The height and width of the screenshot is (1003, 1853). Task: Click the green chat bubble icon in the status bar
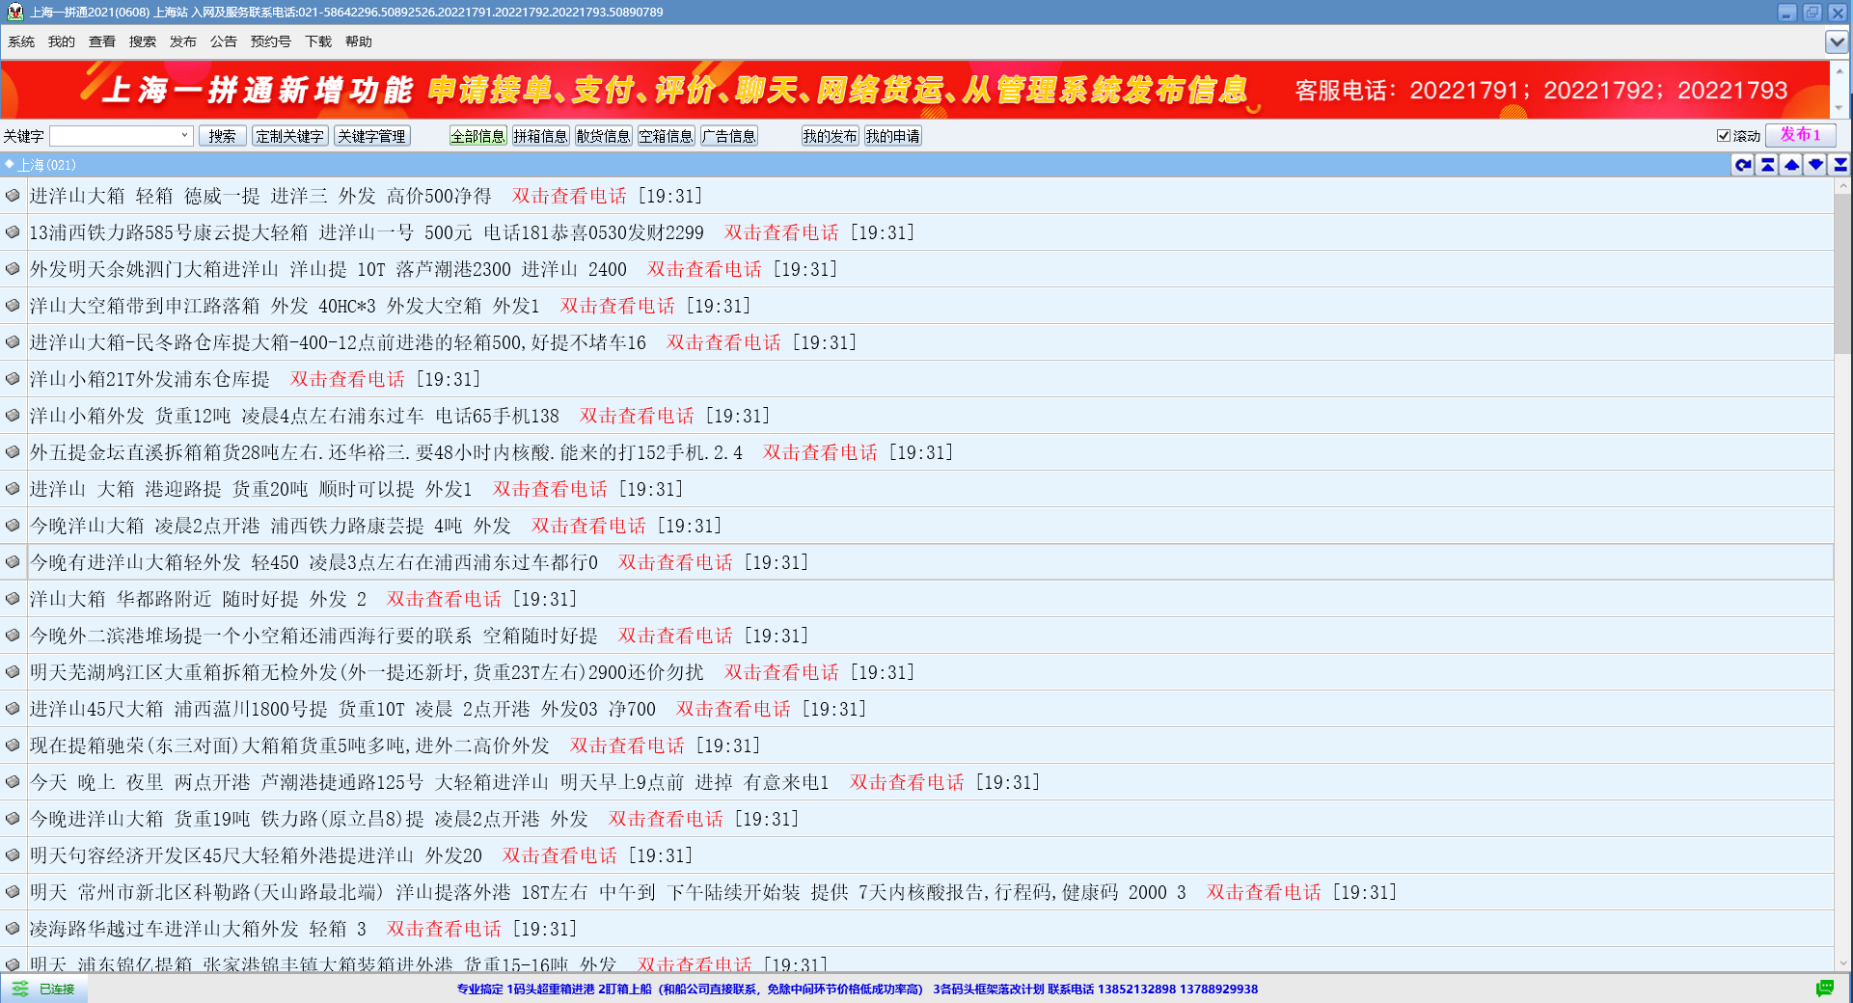[1824, 989]
